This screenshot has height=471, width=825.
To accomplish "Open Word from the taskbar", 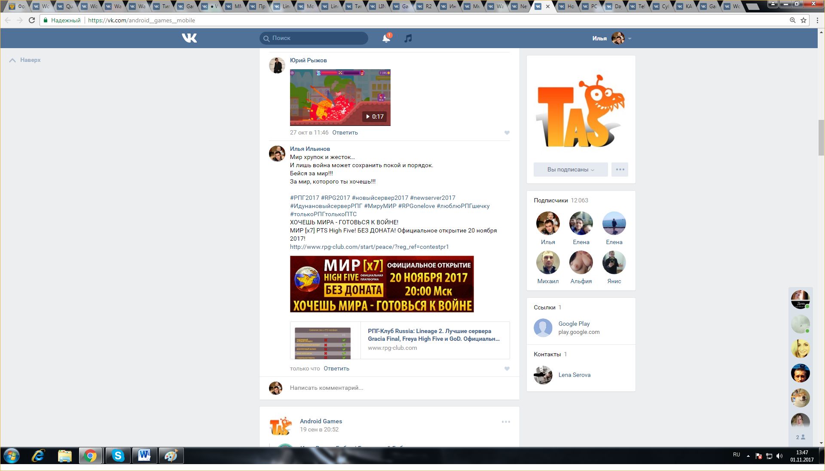I will point(144,456).
